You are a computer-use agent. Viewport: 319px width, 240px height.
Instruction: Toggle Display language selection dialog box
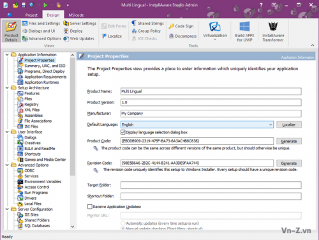(123, 132)
